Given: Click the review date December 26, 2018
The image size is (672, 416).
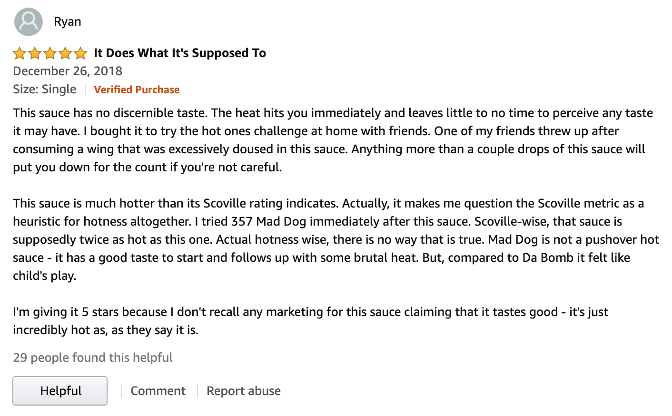Looking at the screenshot, I should pos(68,71).
